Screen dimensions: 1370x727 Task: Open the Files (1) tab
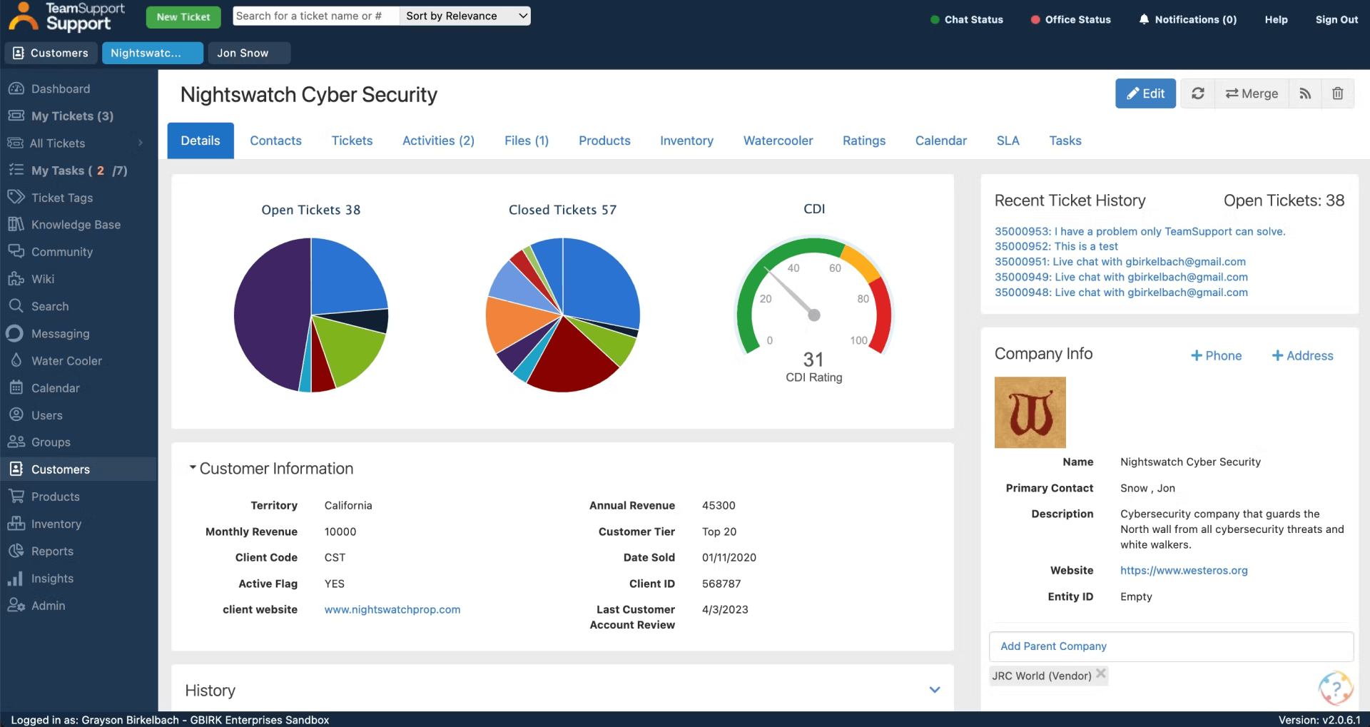tap(527, 141)
